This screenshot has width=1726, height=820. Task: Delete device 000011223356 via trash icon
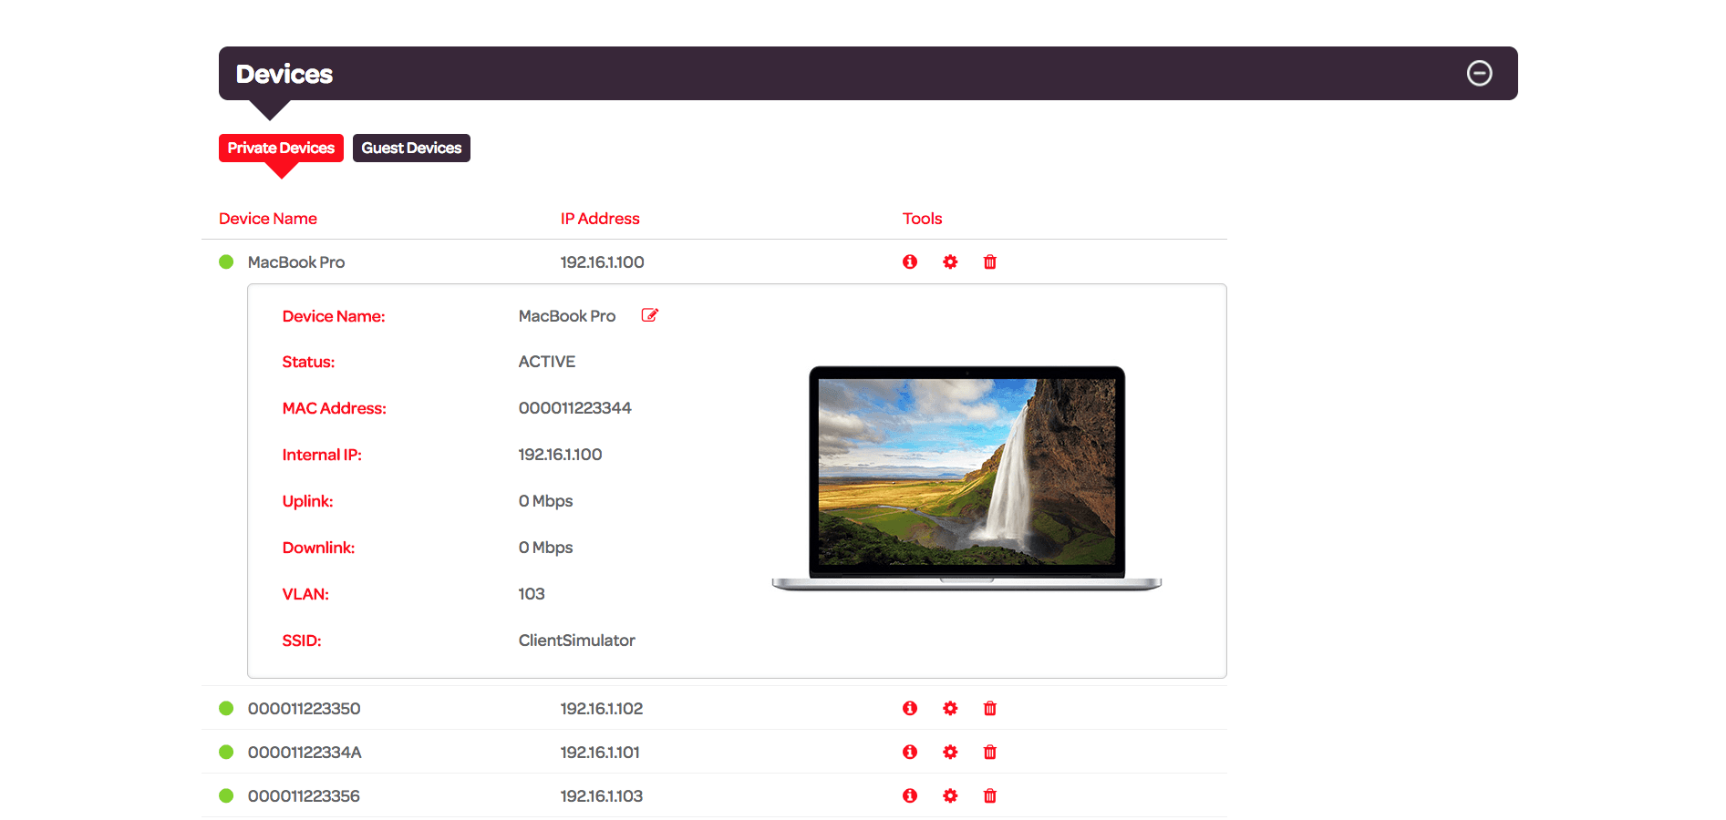pyautogui.click(x=989, y=795)
